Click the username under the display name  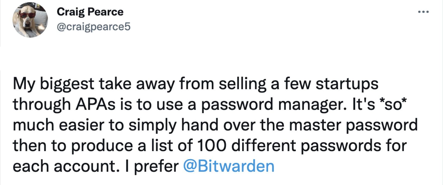click(x=93, y=26)
